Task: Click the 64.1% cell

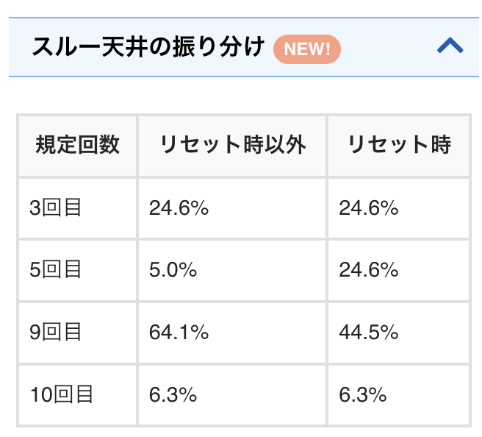Action: [179, 333]
